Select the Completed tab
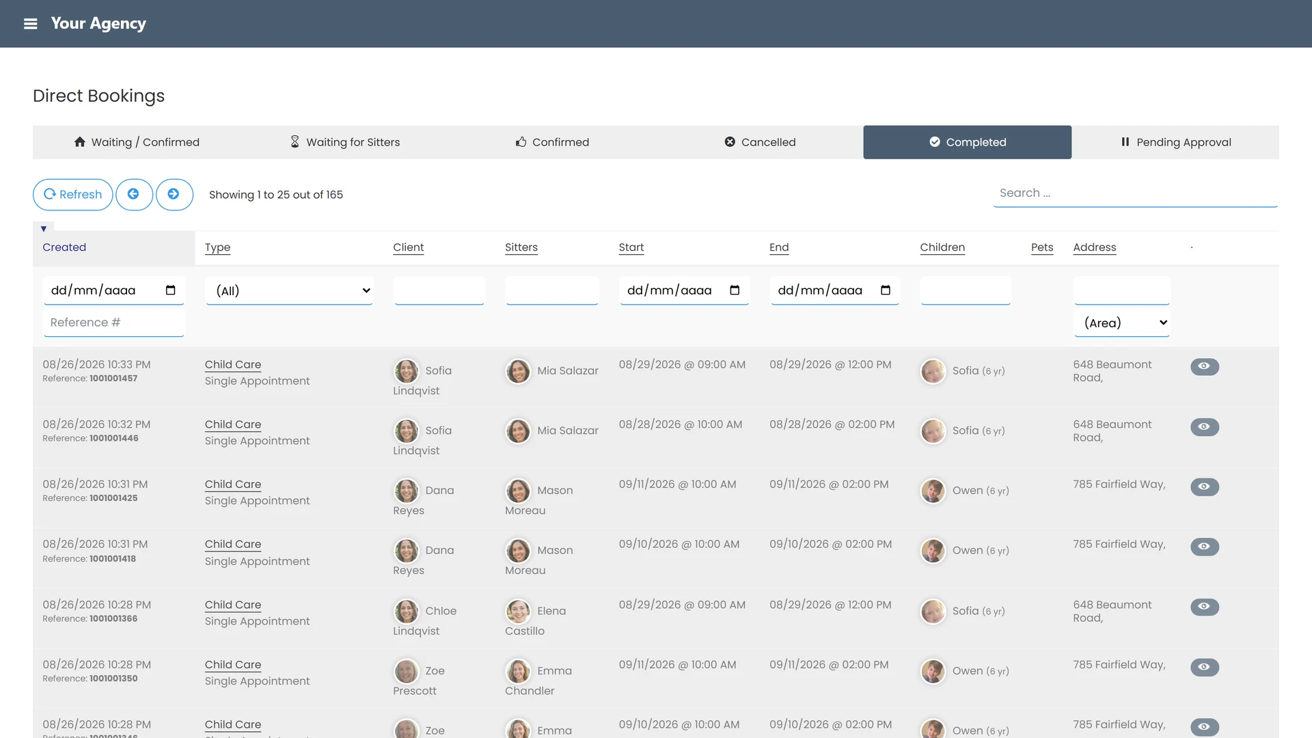 tap(968, 142)
